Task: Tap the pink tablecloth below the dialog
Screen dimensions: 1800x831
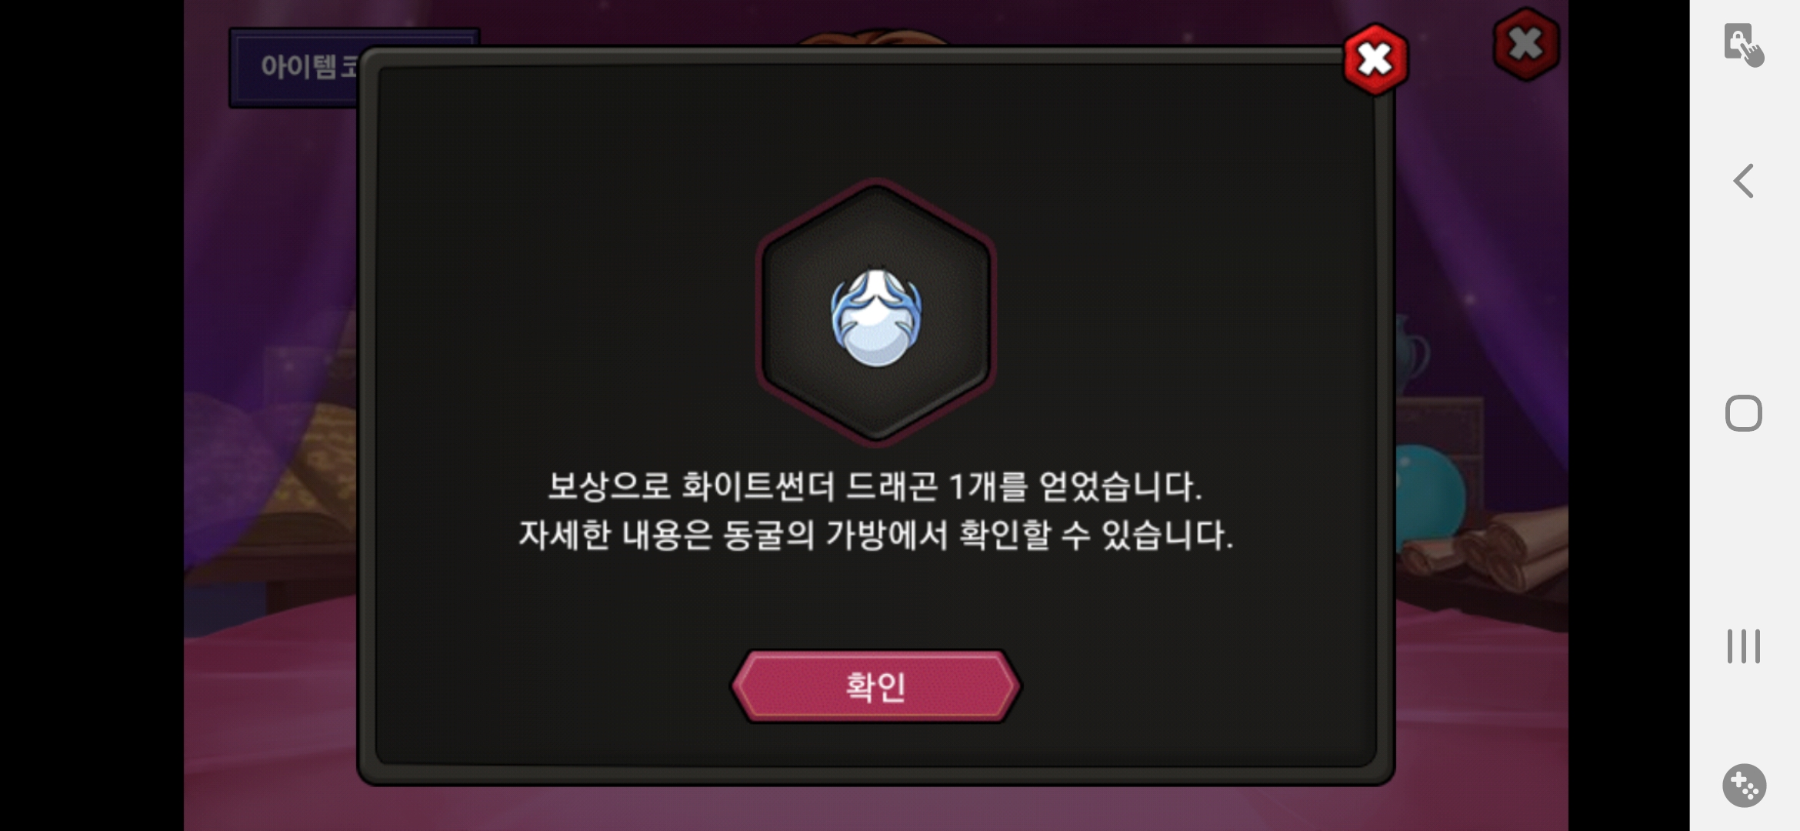Action: (875, 808)
